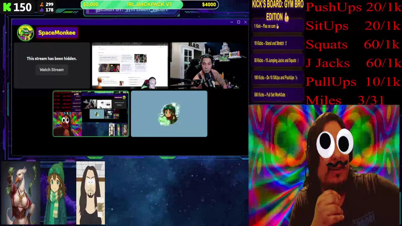The height and width of the screenshot is (226, 402).
Task: Click the PushUps 20/1k counter
Action: (353, 7)
